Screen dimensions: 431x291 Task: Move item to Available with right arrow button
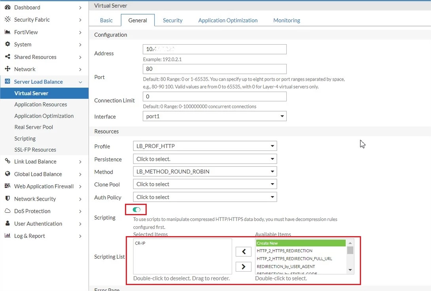244,267
